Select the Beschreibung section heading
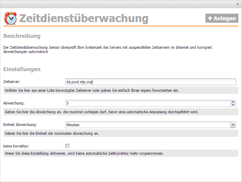The image size is (242, 182). [22, 36]
